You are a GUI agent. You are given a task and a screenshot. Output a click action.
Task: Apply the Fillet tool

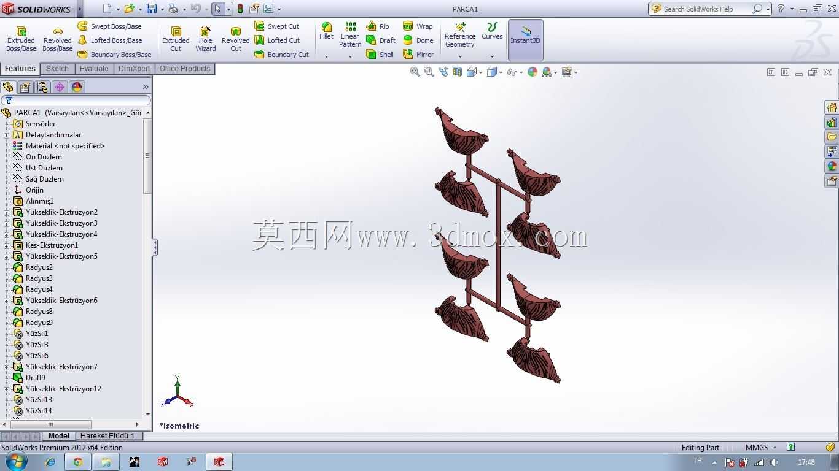[326, 31]
